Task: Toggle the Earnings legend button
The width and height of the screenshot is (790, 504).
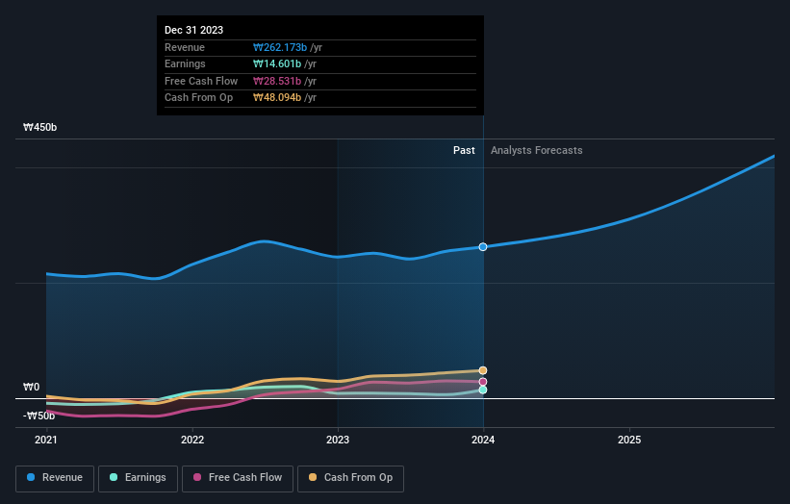Action: pyautogui.click(x=138, y=478)
